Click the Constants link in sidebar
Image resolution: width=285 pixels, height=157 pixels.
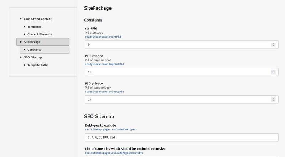34,50
